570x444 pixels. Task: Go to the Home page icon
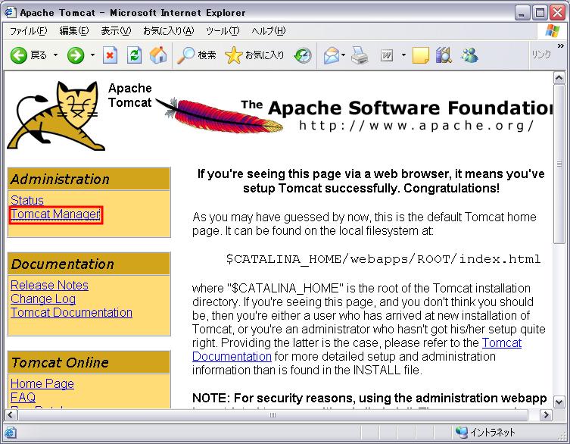coord(158,55)
